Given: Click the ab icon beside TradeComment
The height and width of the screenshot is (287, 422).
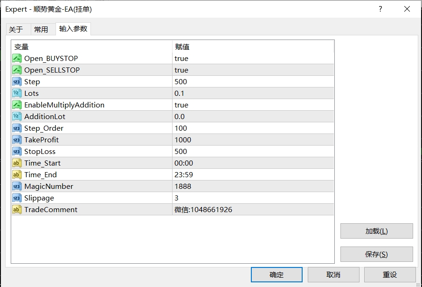Looking at the screenshot, I should 18,209.
